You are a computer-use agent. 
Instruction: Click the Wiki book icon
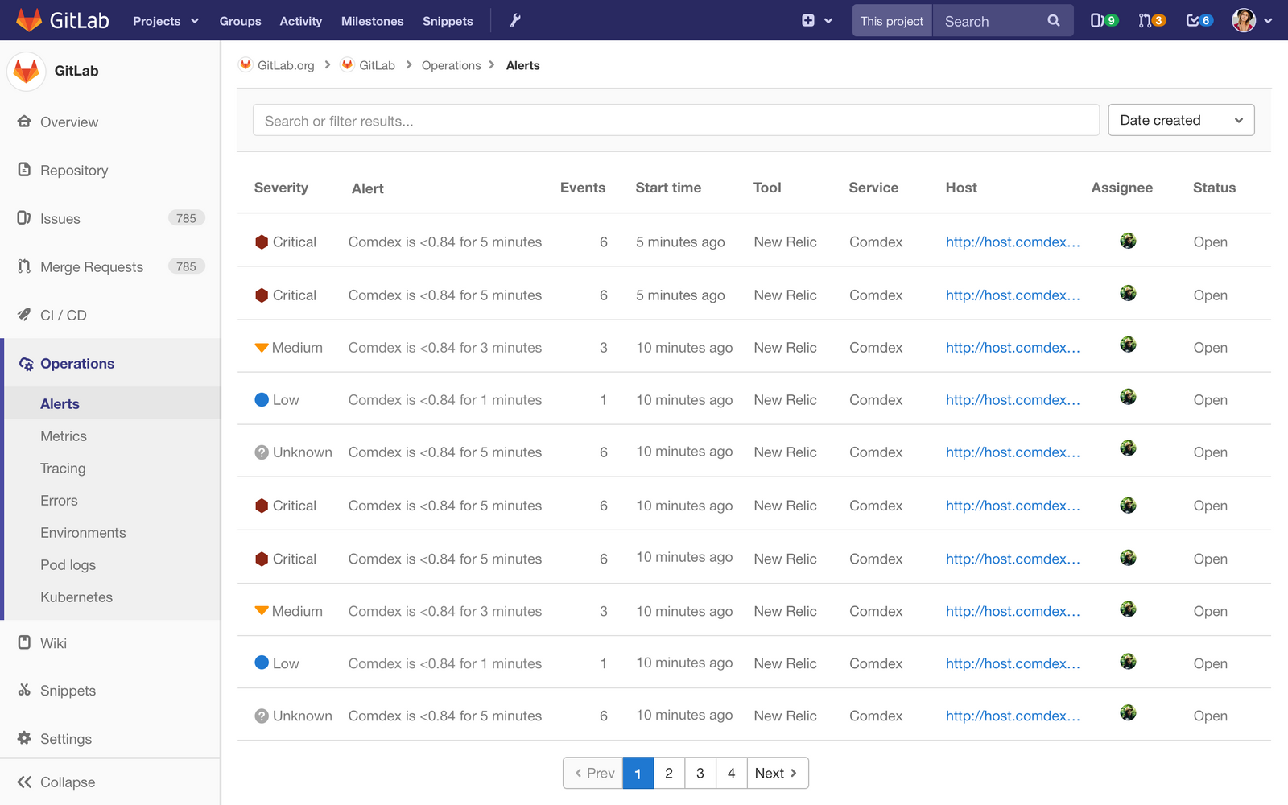(24, 642)
